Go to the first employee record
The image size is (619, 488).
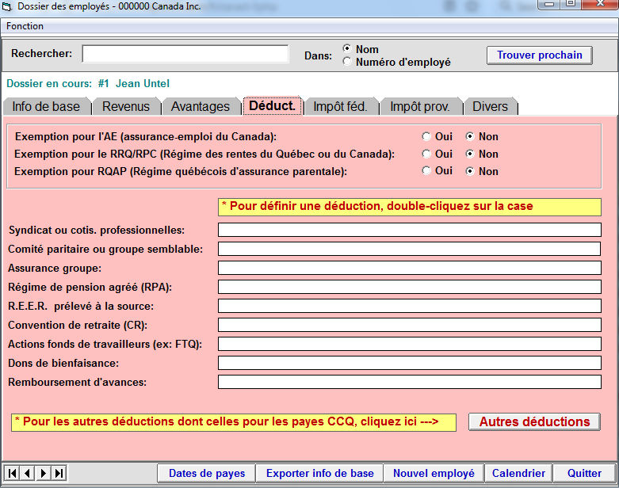click(12, 473)
